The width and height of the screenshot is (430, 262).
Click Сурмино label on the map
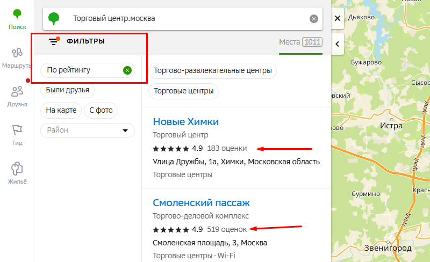click(x=365, y=194)
